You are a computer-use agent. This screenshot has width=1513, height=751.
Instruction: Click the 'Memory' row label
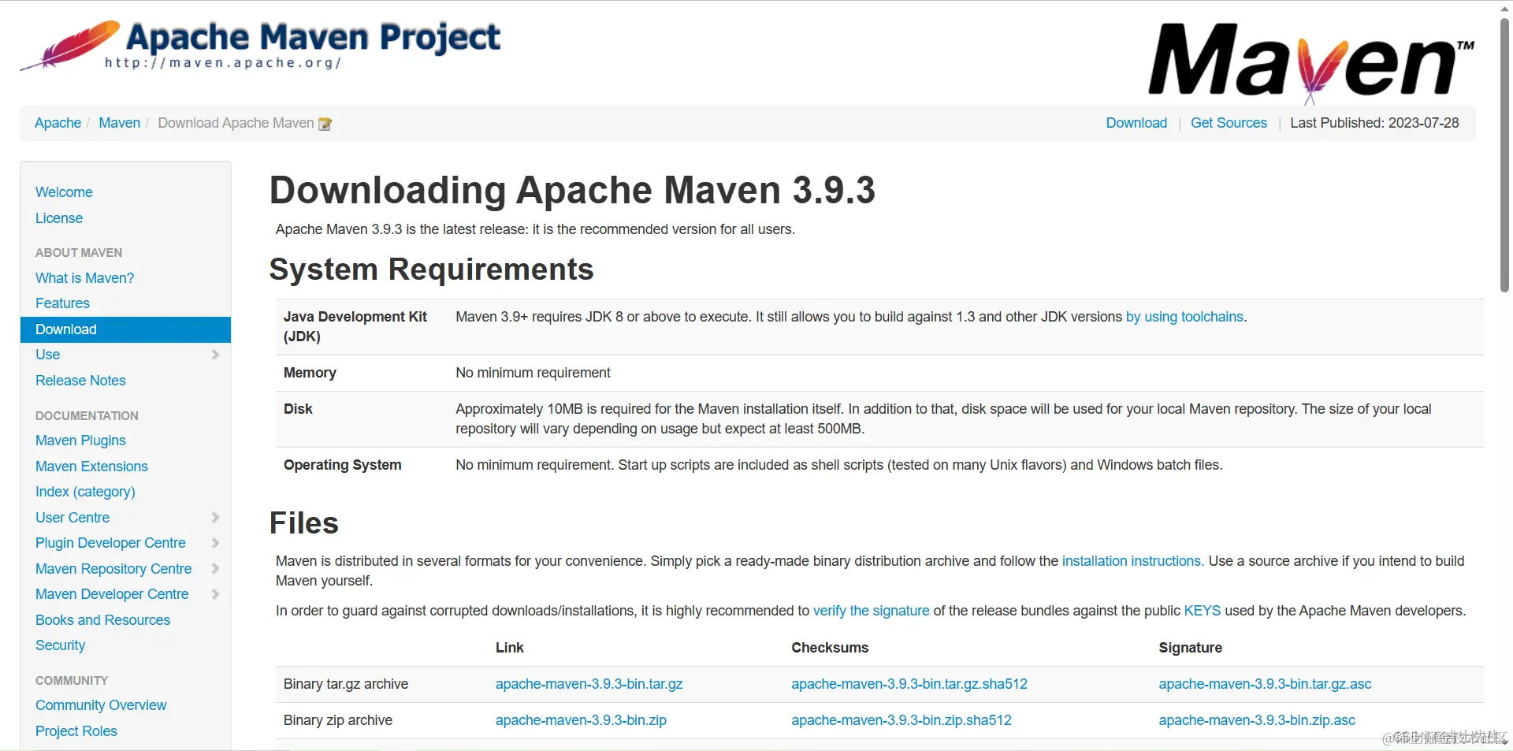[310, 373]
